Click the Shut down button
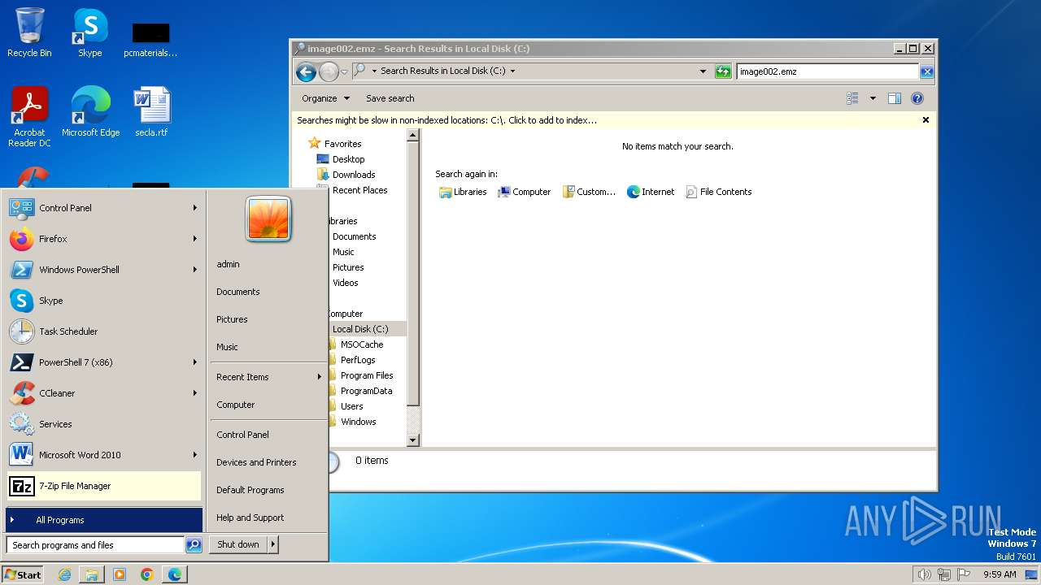 [238, 544]
